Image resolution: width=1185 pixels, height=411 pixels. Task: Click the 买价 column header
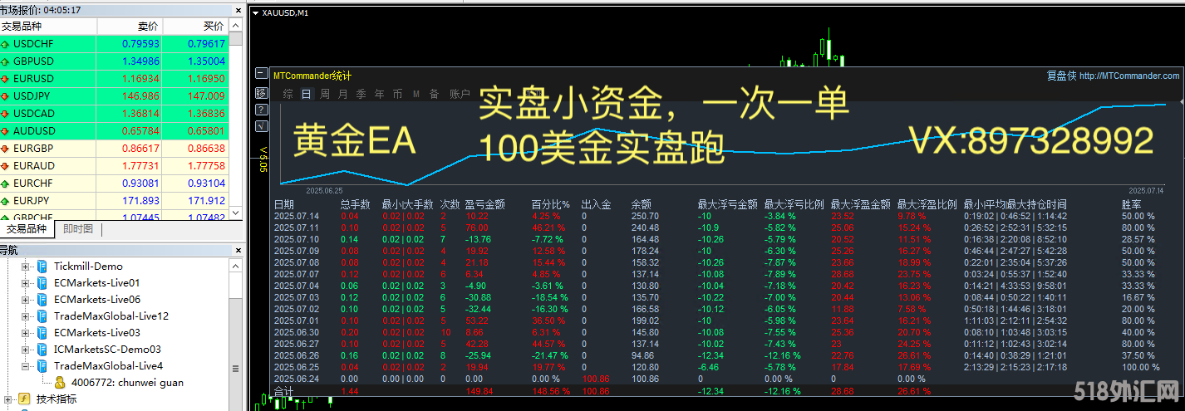pos(195,27)
